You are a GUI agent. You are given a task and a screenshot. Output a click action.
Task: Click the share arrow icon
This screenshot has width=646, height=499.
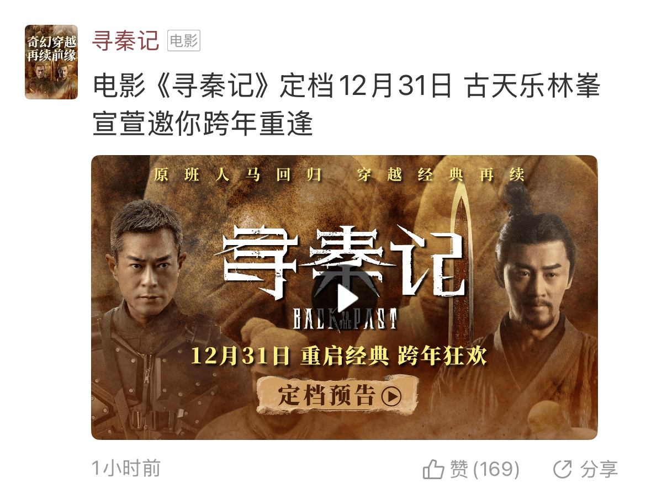[x=563, y=469]
